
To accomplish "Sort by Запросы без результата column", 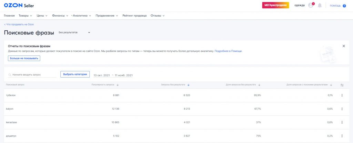I will click(189, 85).
